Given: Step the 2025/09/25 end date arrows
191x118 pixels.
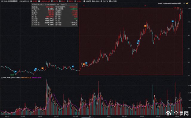Looking at the screenshot, I should (58, 4).
